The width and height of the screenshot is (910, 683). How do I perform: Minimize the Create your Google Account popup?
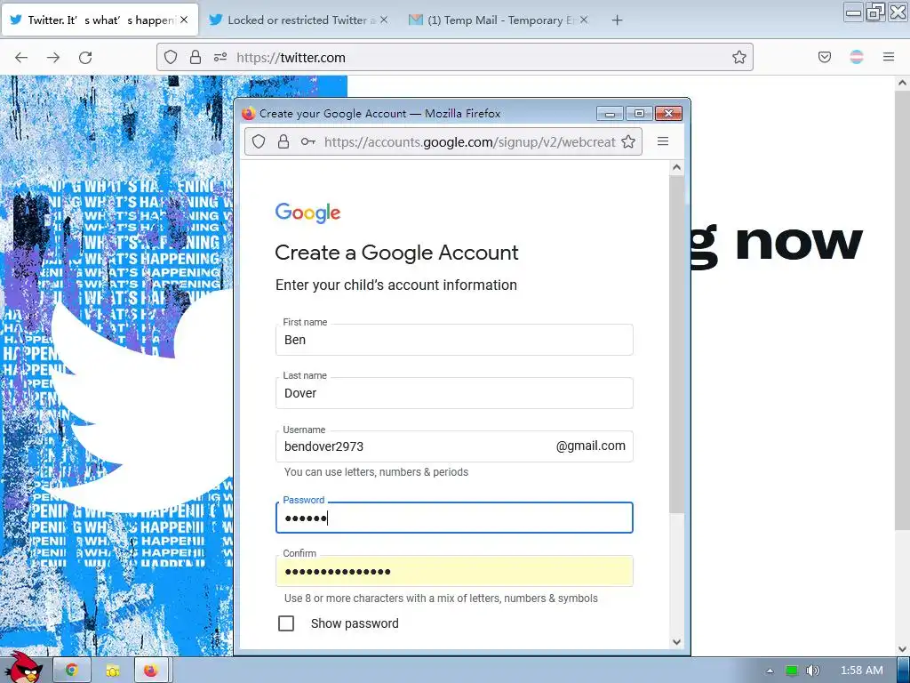tap(610, 114)
